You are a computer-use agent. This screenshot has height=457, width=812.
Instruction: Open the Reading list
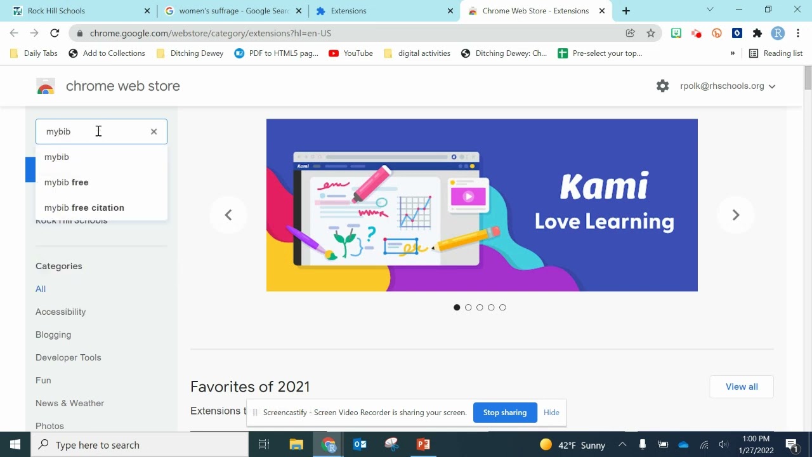(x=776, y=53)
